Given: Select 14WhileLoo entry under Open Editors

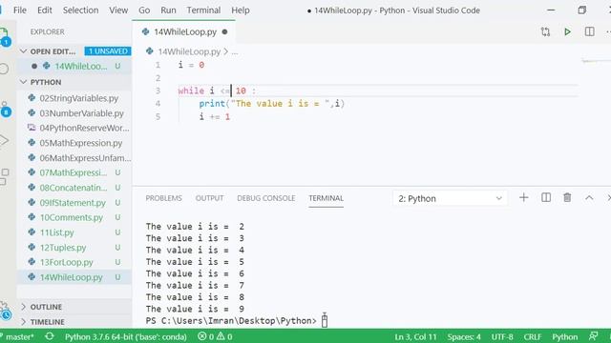Looking at the screenshot, I should coord(74,66).
